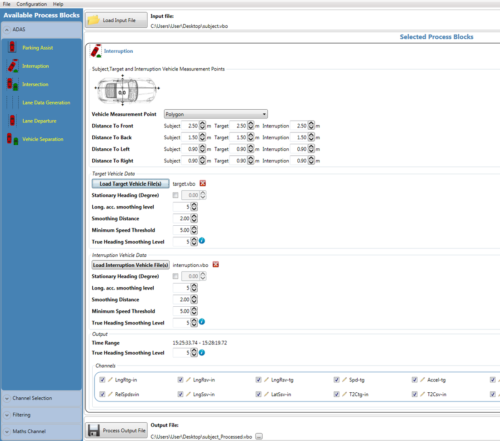The image size is (500, 441).
Task: Expand the Filtering section
Action: pos(7,415)
